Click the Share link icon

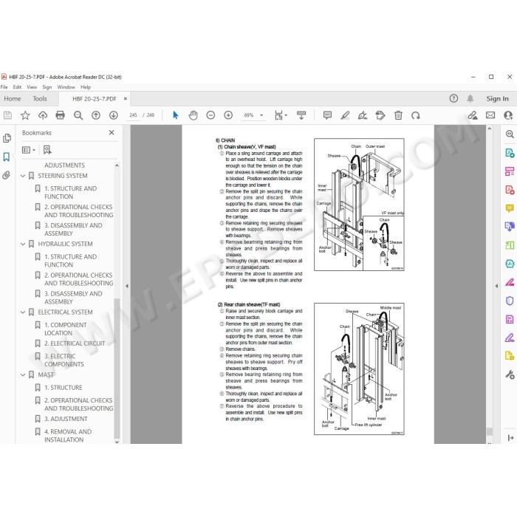point(473,115)
